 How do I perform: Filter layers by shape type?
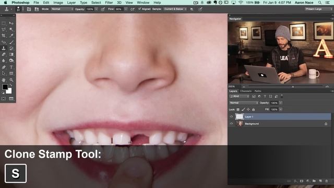270,96
